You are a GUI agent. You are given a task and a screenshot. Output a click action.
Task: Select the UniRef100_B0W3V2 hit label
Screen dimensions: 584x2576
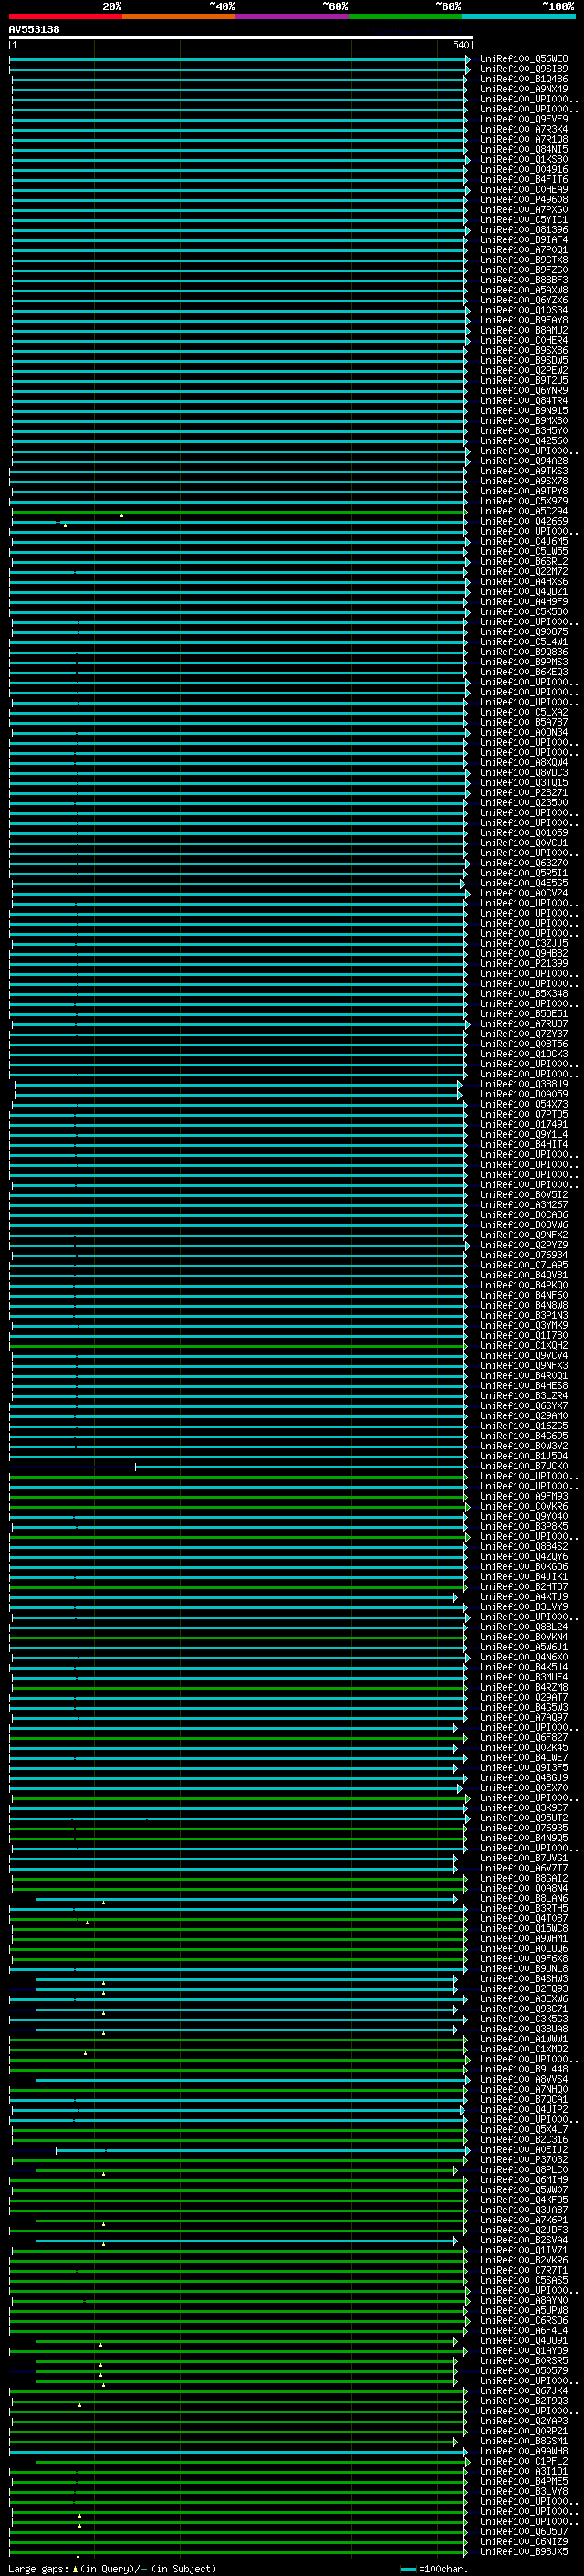(x=524, y=1446)
